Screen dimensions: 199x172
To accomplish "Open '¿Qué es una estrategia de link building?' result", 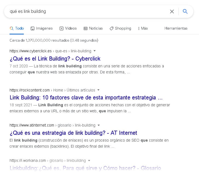I will pos(73,133).
